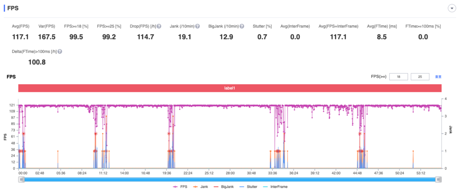The width and height of the screenshot is (459, 190).
Task: Click the blue time range slider bar
Action: tap(229, 179)
